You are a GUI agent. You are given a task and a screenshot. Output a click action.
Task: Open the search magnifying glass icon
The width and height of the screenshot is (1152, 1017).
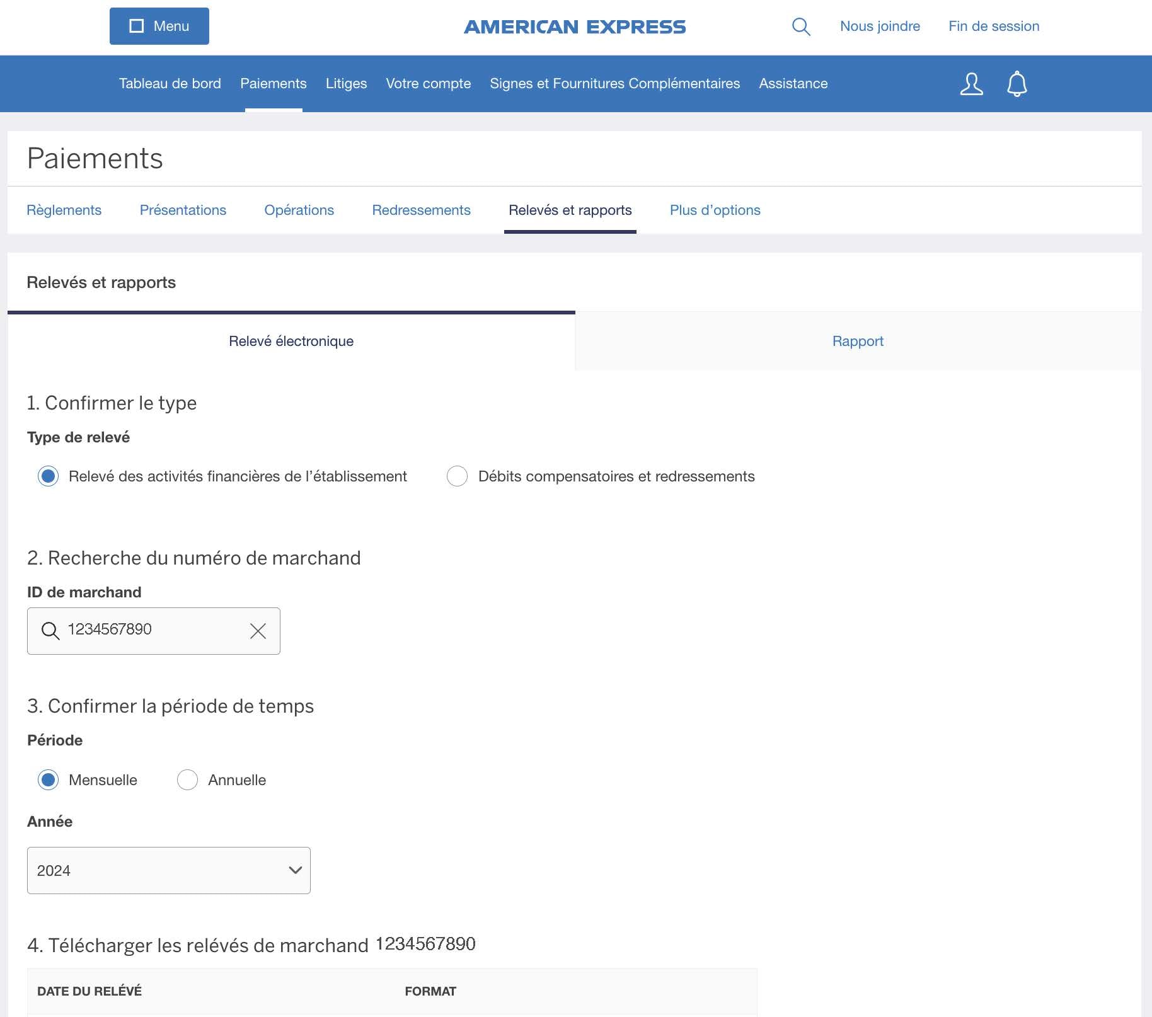click(801, 26)
